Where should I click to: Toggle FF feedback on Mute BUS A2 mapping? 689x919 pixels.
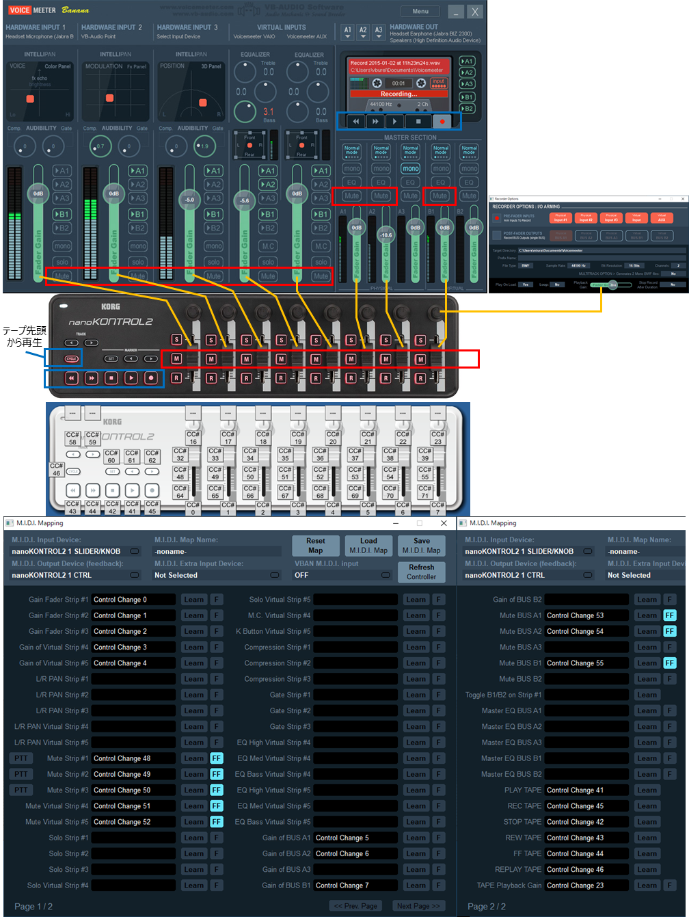click(670, 631)
